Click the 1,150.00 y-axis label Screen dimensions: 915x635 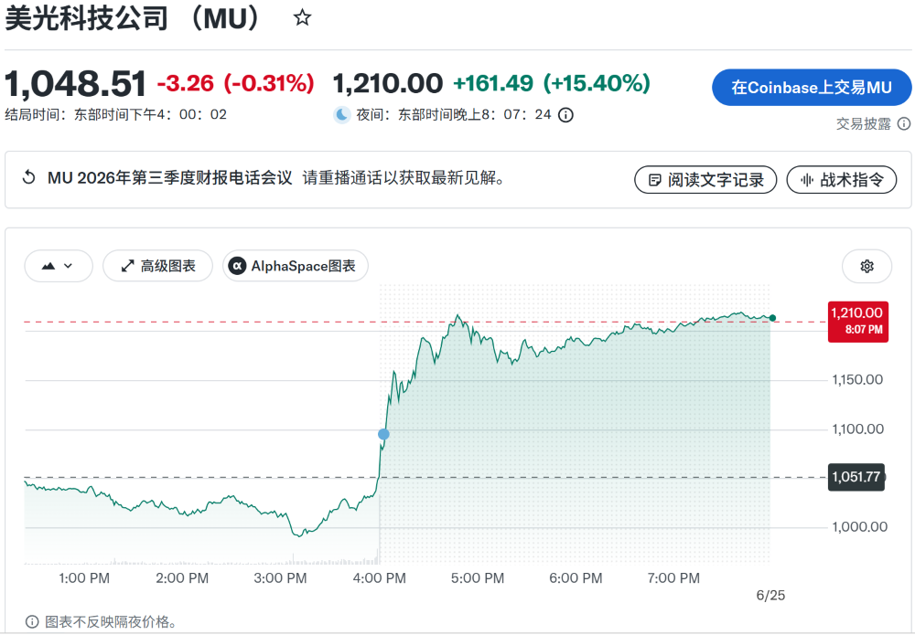(857, 380)
